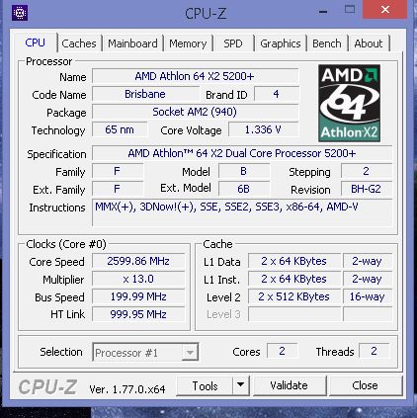Click the Close button at bottom
This screenshot has width=417, height=418.
(366, 385)
